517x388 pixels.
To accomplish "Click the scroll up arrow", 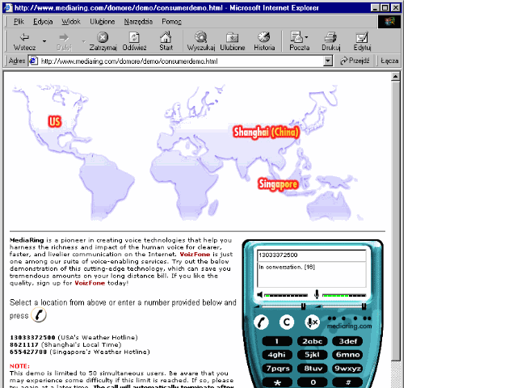I will 395,77.
